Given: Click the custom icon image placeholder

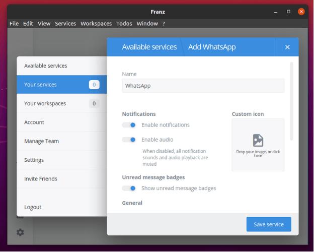Looking at the screenshot, I should point(258,145).
